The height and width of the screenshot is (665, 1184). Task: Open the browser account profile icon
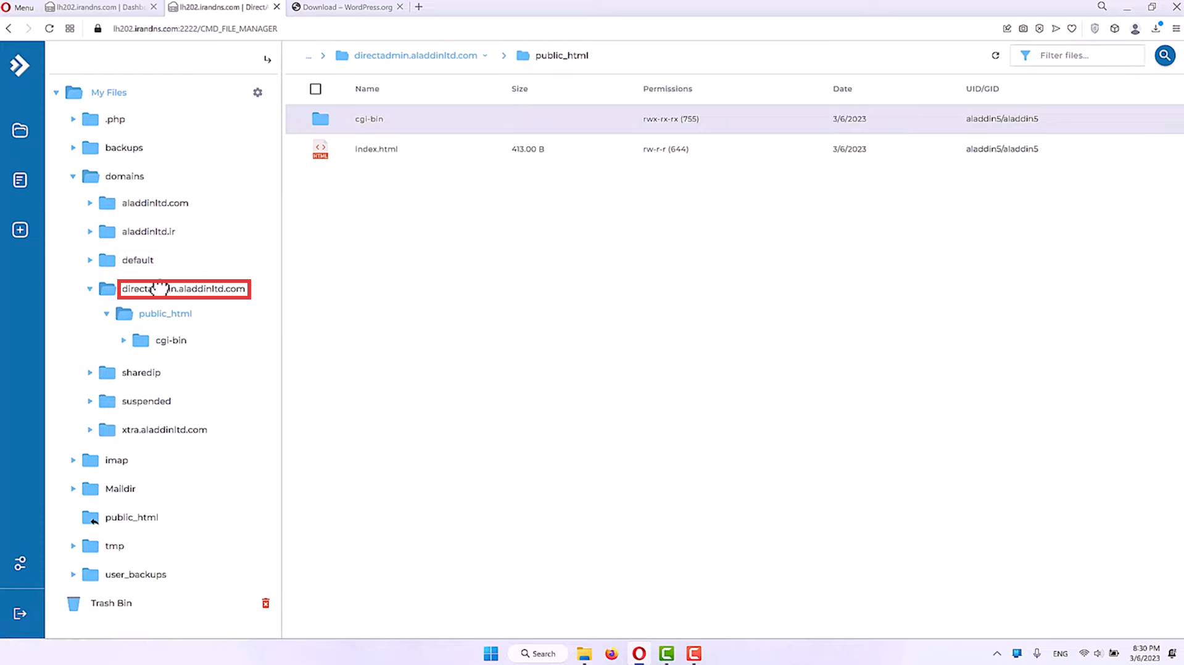point(1135,28)
